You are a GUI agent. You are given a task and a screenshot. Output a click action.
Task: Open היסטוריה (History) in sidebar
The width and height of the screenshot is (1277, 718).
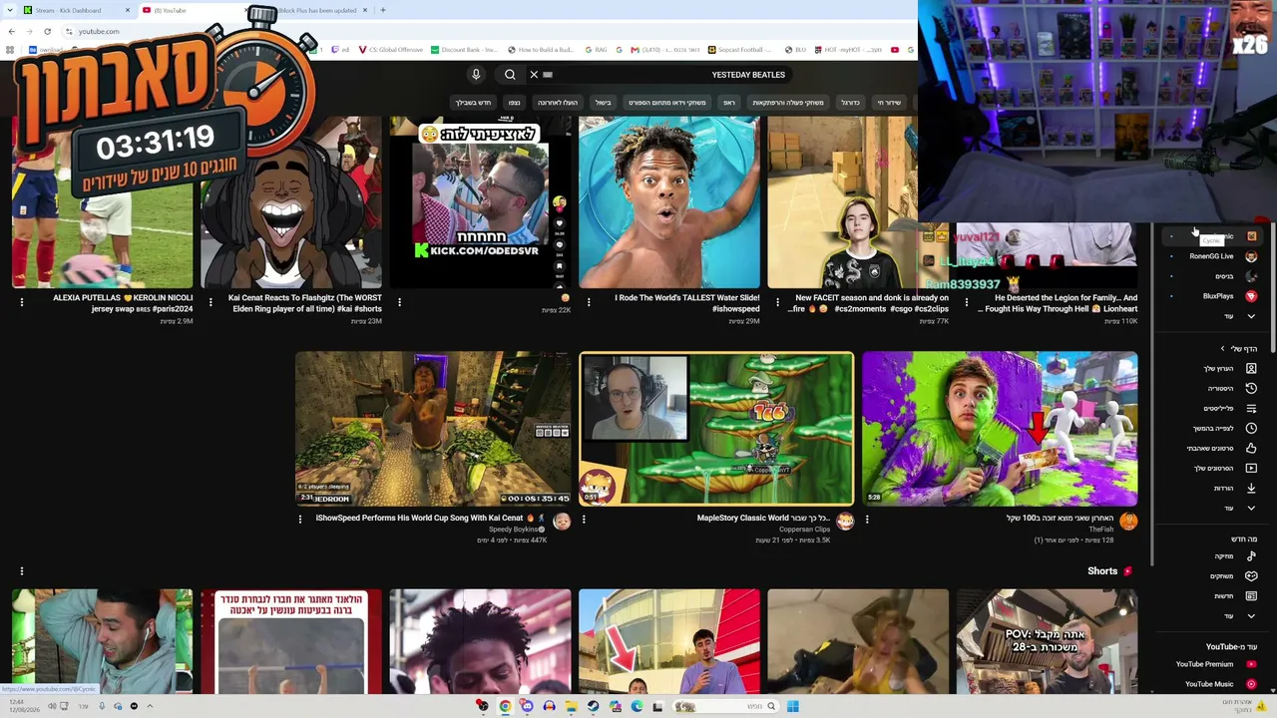click(1212, 389)
